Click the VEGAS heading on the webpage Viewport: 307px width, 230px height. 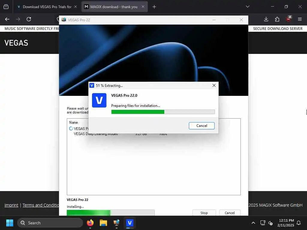(x=16, y=43)
